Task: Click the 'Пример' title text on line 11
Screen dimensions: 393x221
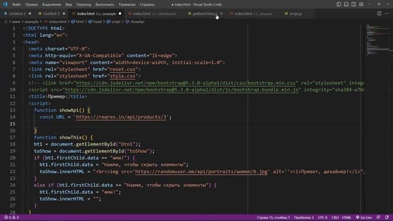Action: [x=56, y=96]
